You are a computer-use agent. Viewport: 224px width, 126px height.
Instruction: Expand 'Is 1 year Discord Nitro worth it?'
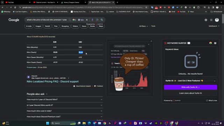65,105
